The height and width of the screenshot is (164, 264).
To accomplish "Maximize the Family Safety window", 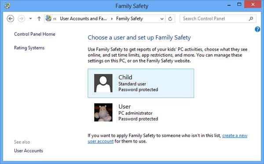I will pos(239,4).
